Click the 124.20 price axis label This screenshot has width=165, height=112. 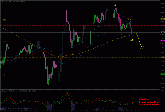[163, 30]
